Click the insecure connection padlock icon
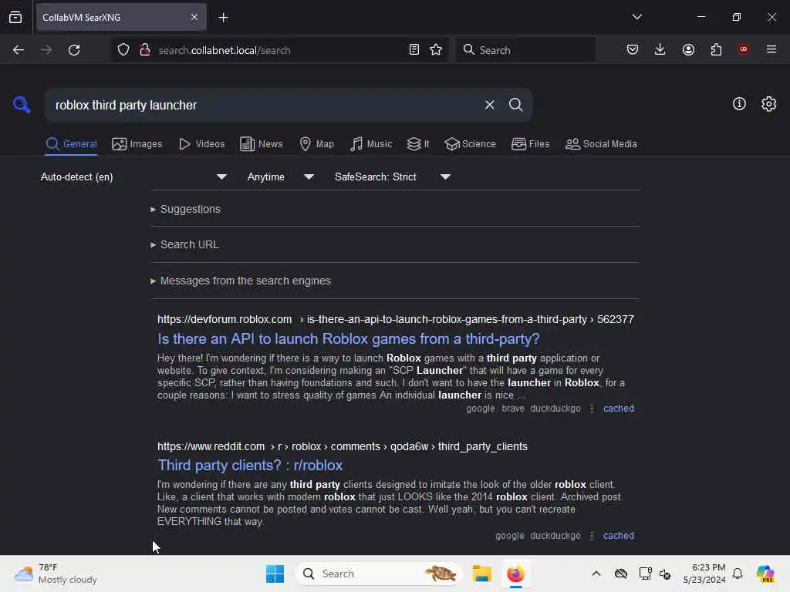Image resolution: width=790 pixels, height=592 pixels. (145, 50)
